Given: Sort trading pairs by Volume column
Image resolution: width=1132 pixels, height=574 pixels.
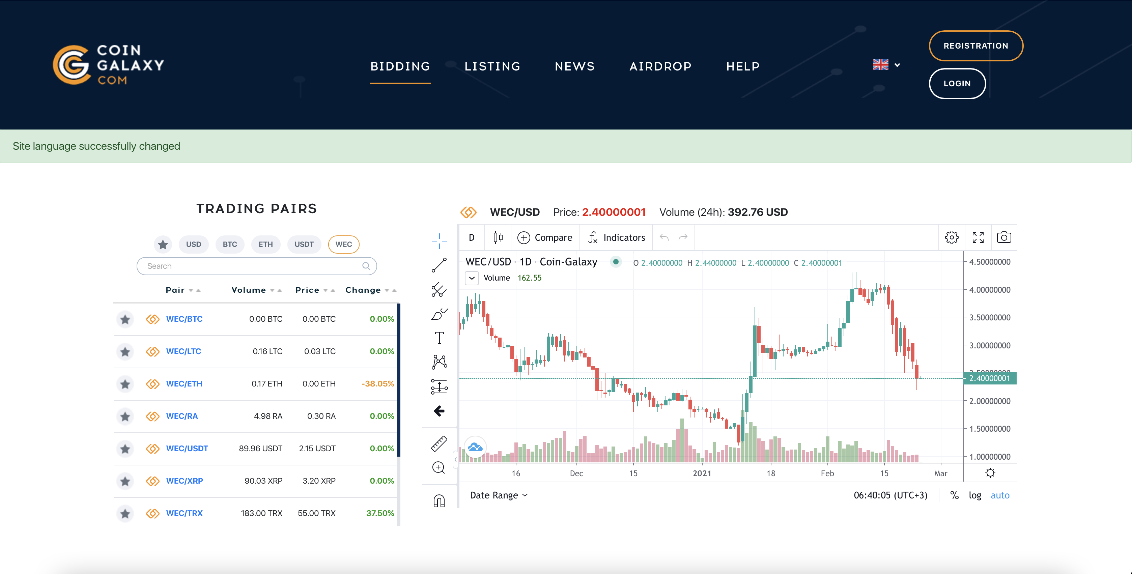Looking at the screenshot, I should 257,290.
